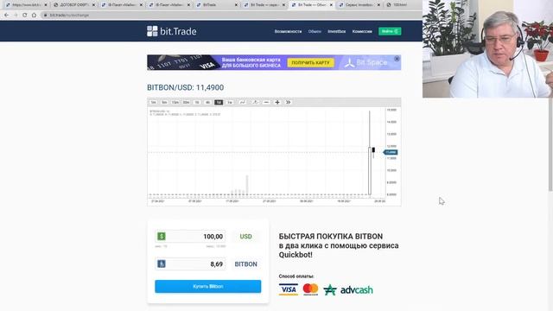The width and height of the screenshot is (553, 311).
Task: Click the blue Купить Bitbon button
Action: coord(208,286)
